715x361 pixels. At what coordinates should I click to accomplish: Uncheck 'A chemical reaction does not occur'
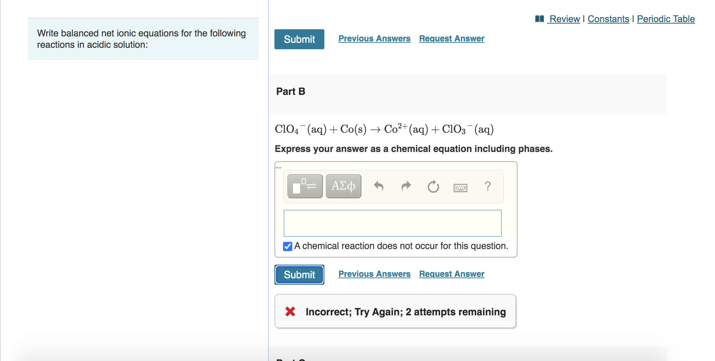287,246
